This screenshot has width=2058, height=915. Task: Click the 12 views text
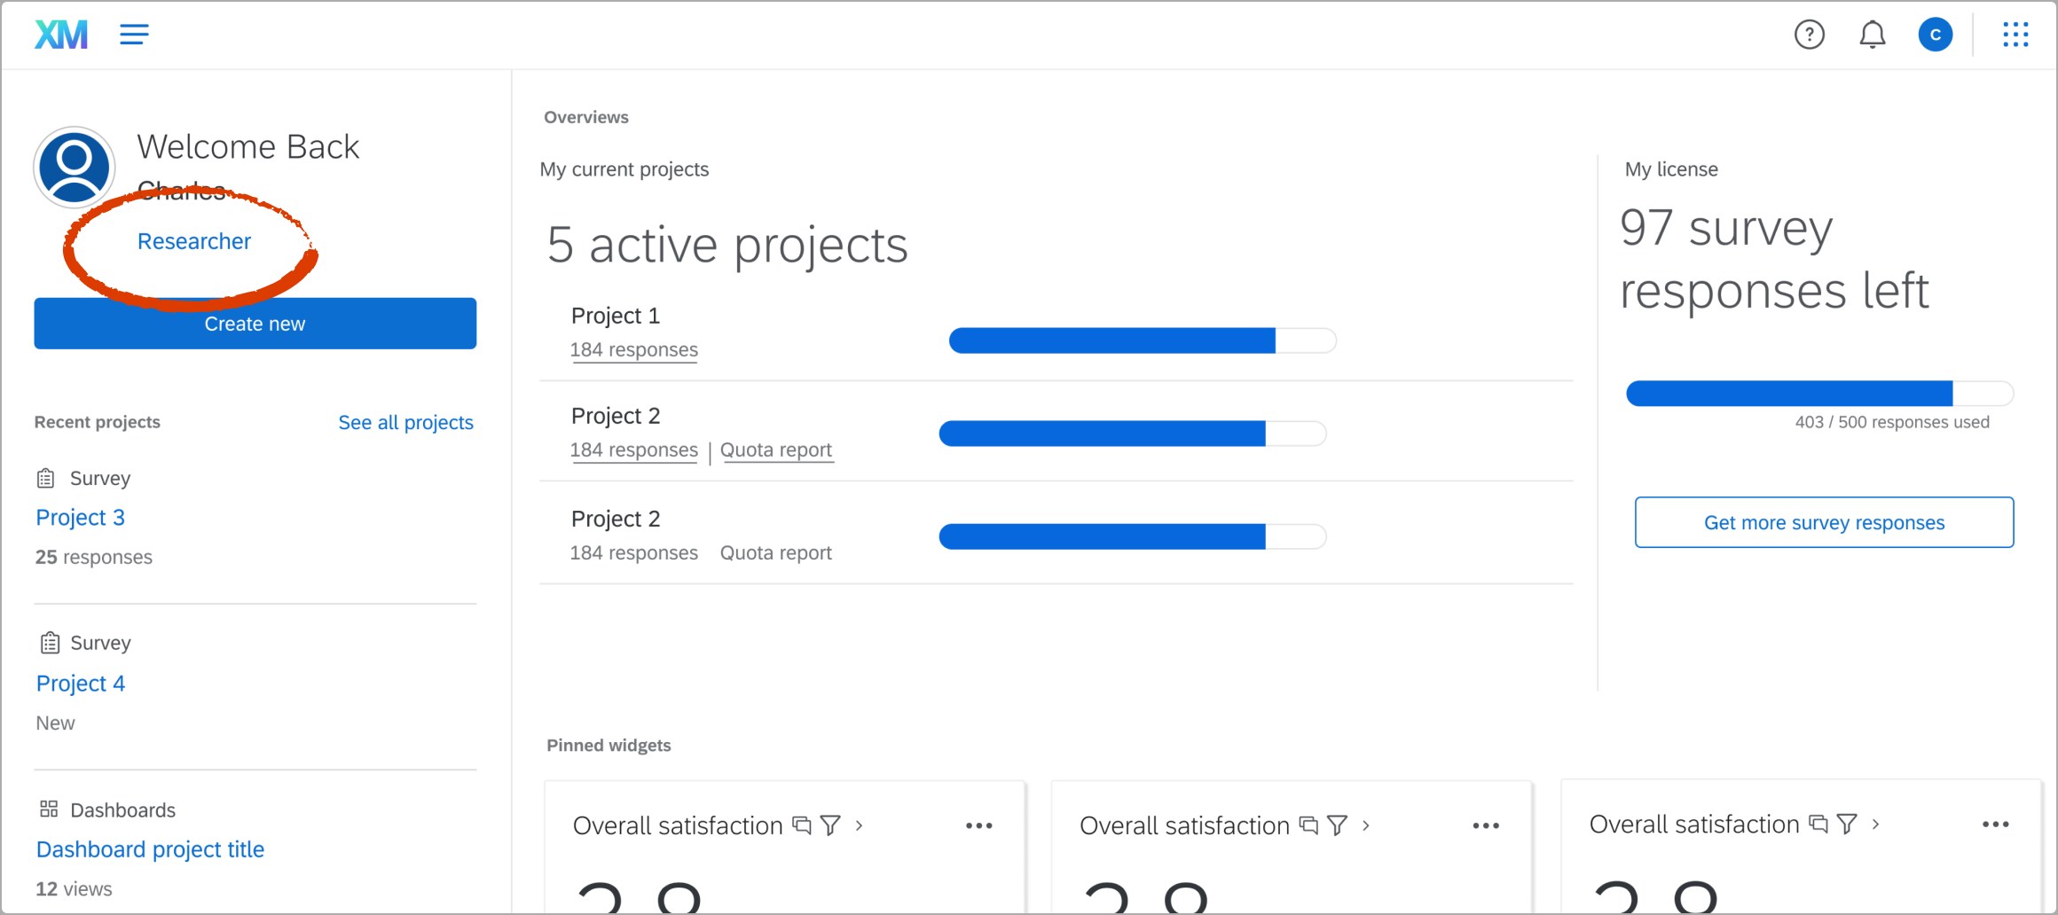tap(74, 888)
